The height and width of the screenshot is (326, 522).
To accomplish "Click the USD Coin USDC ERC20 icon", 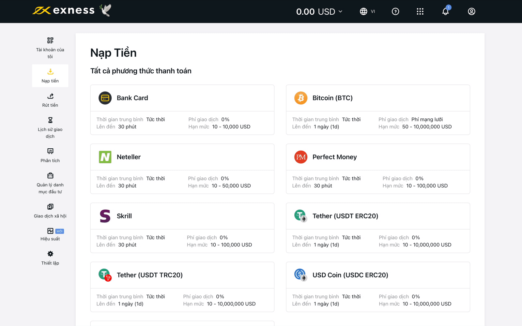I will [x=300, y=275].
